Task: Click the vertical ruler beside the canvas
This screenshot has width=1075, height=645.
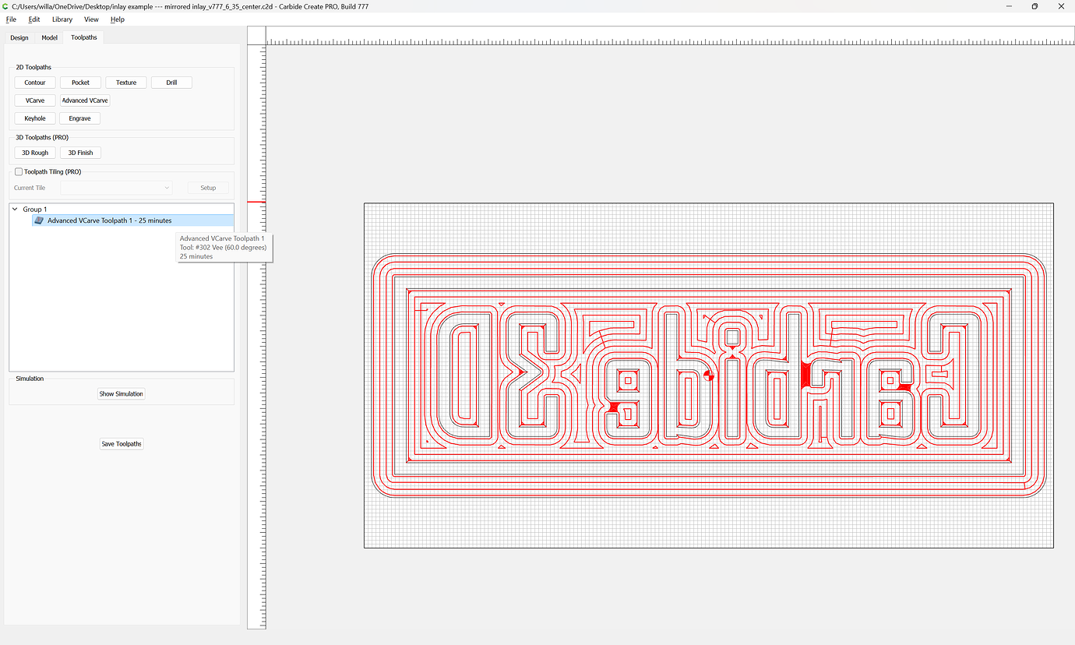Action: [256, 337]
